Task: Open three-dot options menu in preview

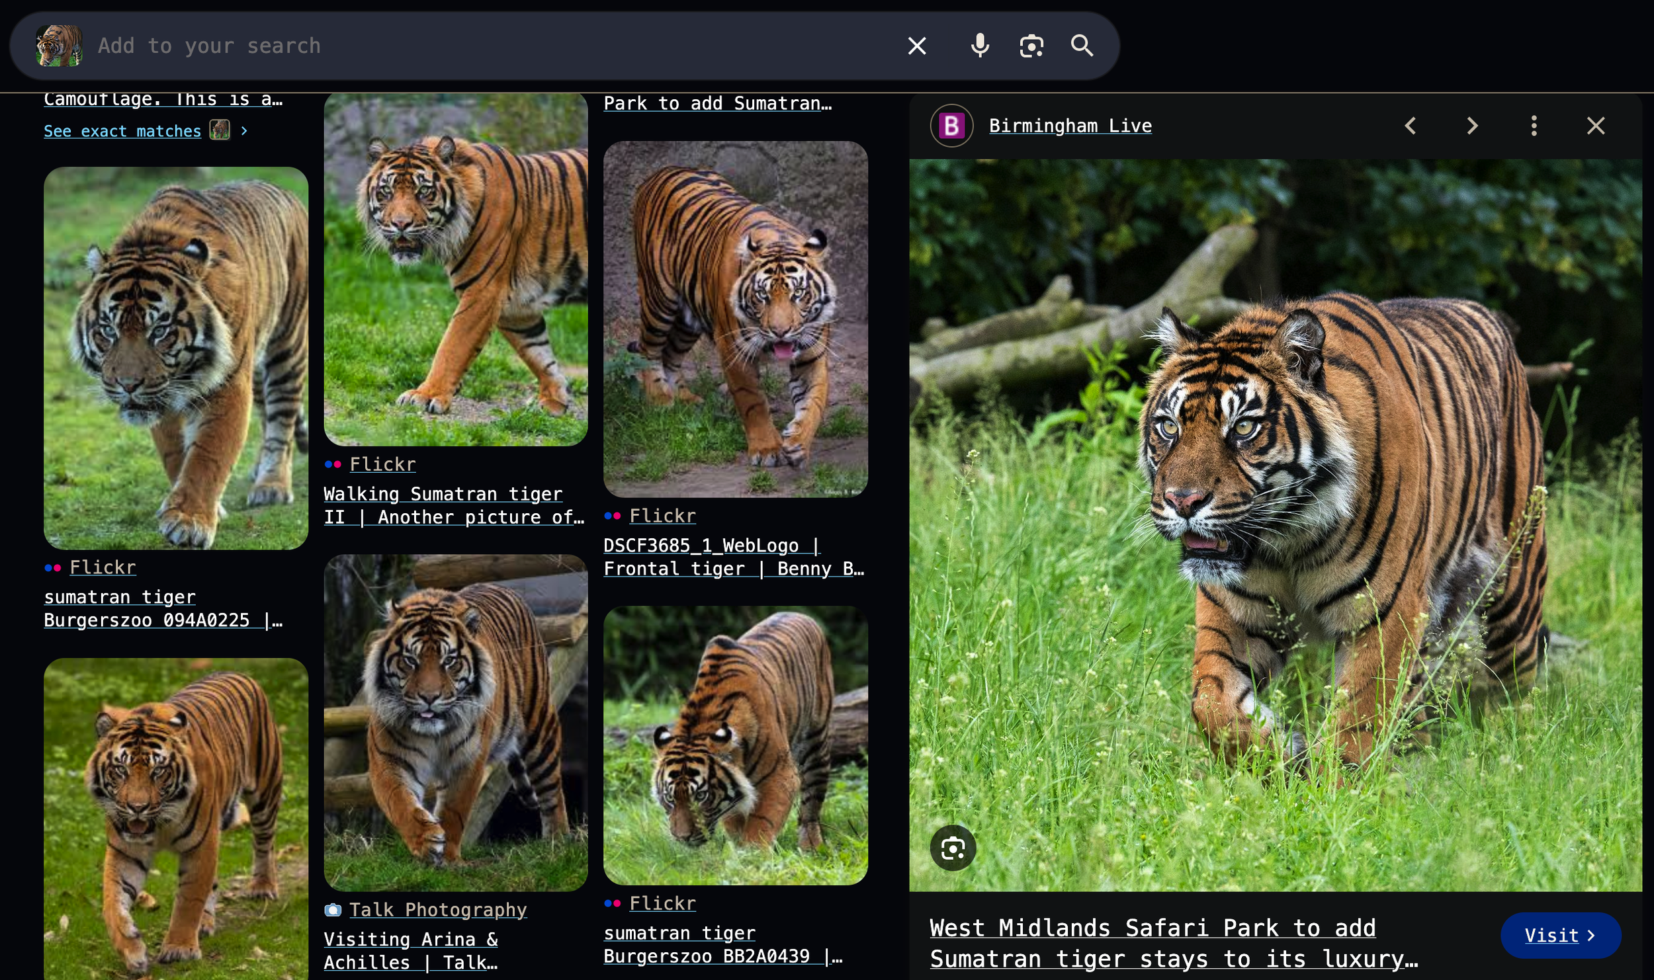Action: pos(1534,126)
